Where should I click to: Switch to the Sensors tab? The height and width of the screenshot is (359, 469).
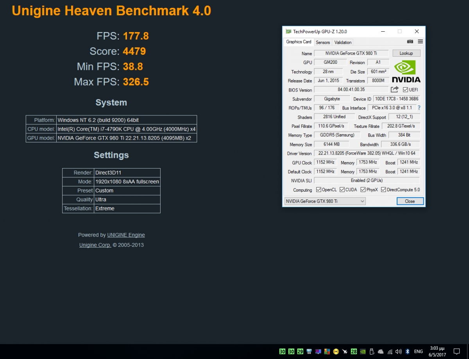coord(323,42)
